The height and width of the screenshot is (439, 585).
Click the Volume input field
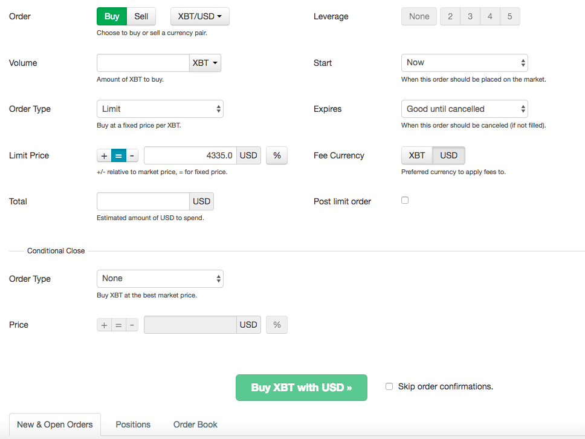point(143,63)
